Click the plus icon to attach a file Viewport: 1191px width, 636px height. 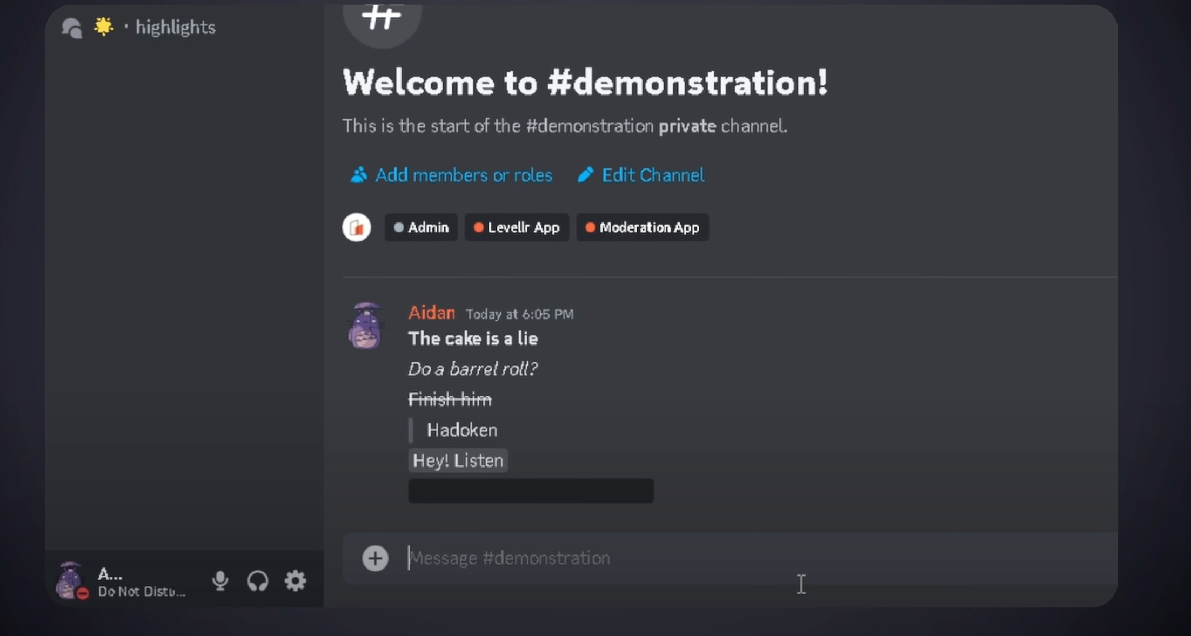click(375, 558)
